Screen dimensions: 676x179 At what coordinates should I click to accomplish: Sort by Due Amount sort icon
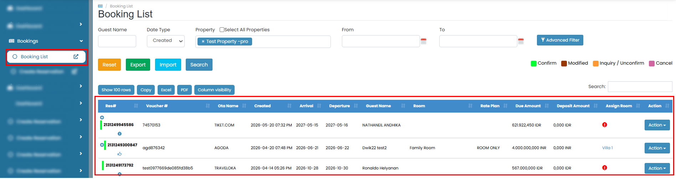547,106
